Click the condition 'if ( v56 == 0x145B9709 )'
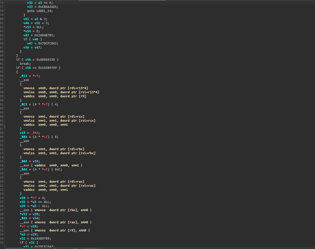Image resolution: width=315 pixels, height=249 pixels. tap(38, 68)
